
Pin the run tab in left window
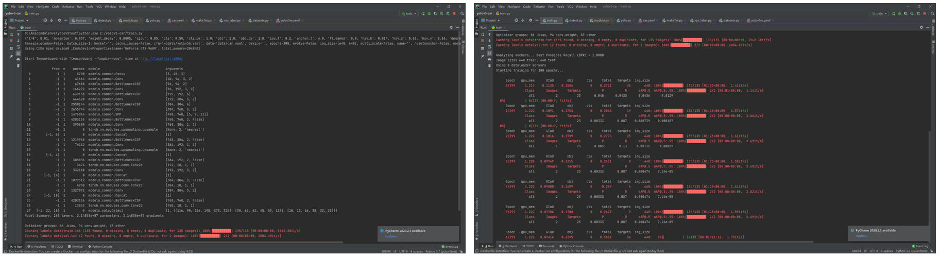pyautogui.click(x=11, y=56)
